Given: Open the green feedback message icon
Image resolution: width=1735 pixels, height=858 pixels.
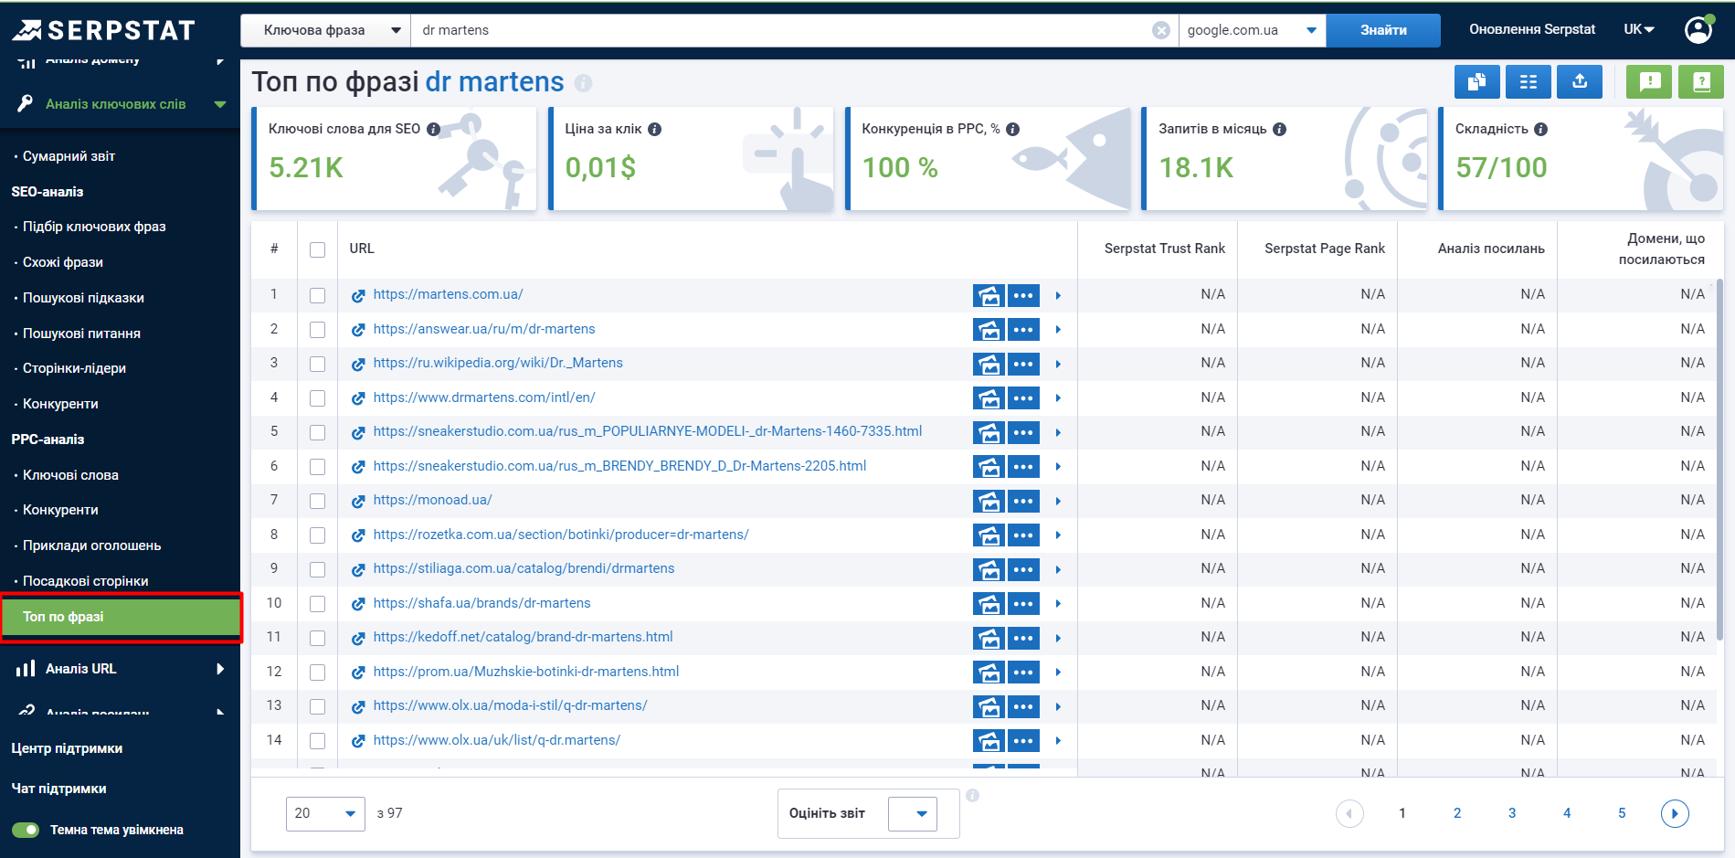Looking at the screenshot, I should [1649, 82].
